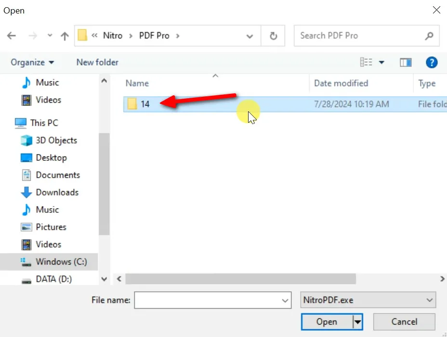The height and width of the screenshot is (337, 447).
Task: Click the Back navigation arrow
Action: 12,36
